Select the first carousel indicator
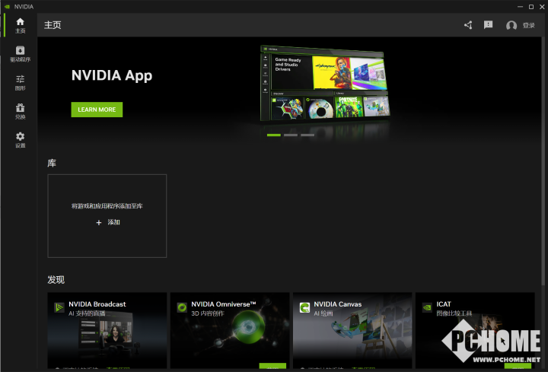Viewport: 548px width, 372px height. point(274,135)
